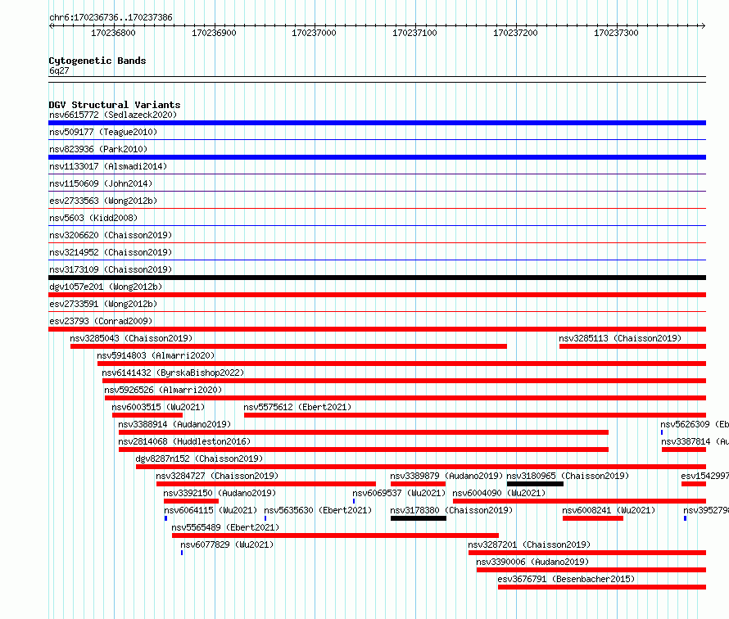
Task: Click ruler position 170237000
Action: (x=314, y=33)
